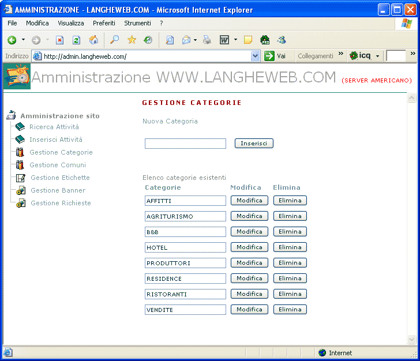Image resolution: width=420 pixels, height=361 pixels.
Task: Click the address bar URL field
Action: (146, 57)
